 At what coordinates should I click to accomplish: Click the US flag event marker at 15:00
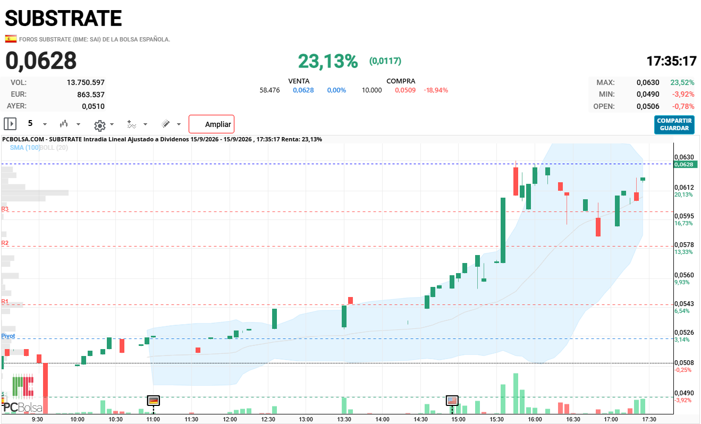point(452,401)
